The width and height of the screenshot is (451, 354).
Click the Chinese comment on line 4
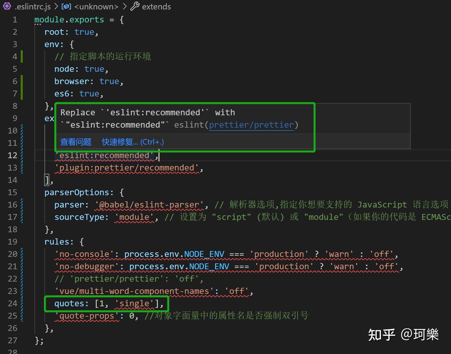(103, 57)
